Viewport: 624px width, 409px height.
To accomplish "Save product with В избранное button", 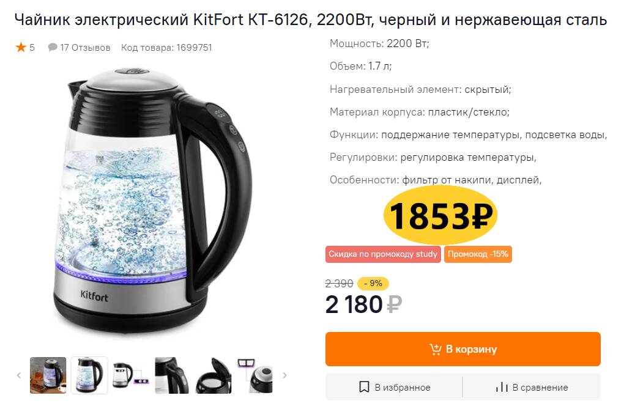I will pyautogui.click(x=394, y=387).
